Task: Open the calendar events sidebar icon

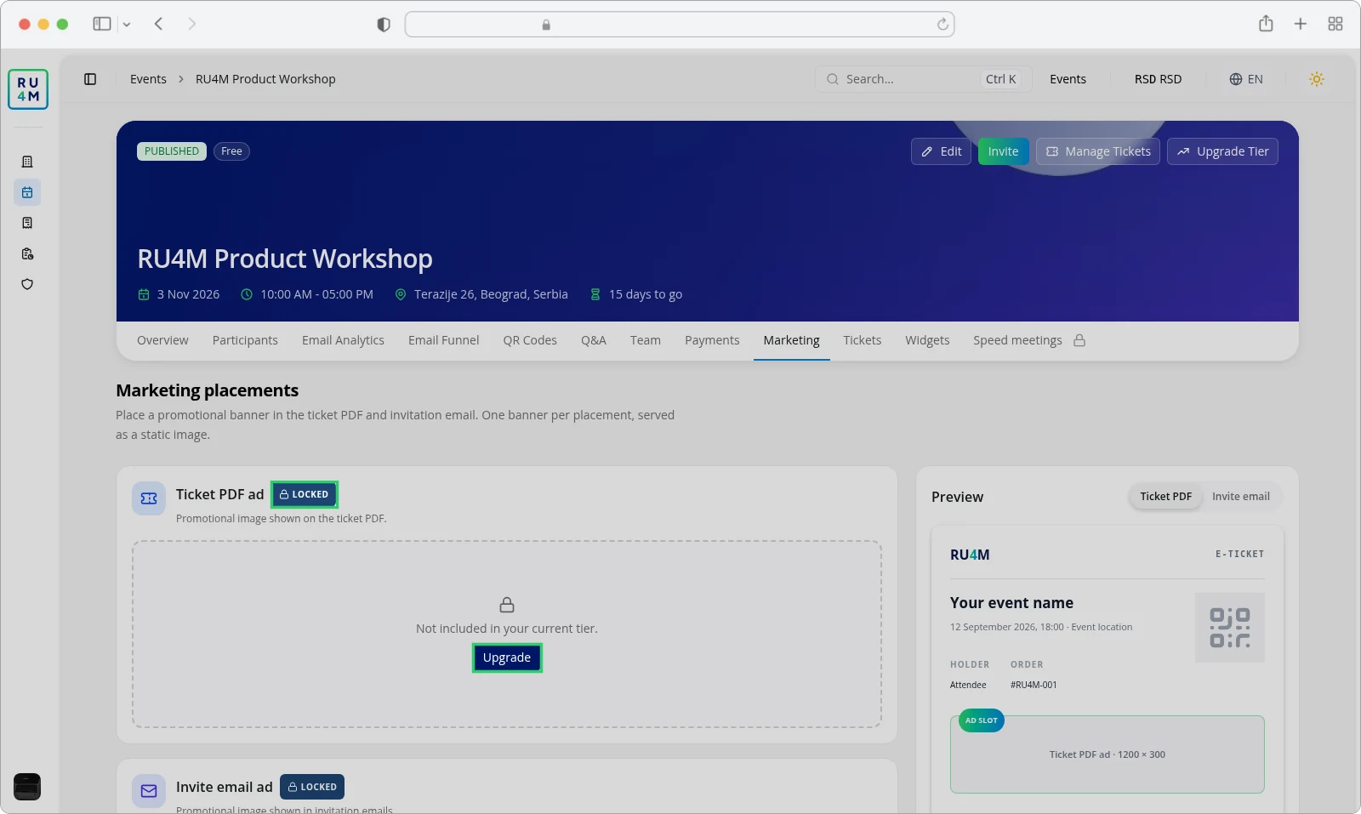Action: click(27, 192)
